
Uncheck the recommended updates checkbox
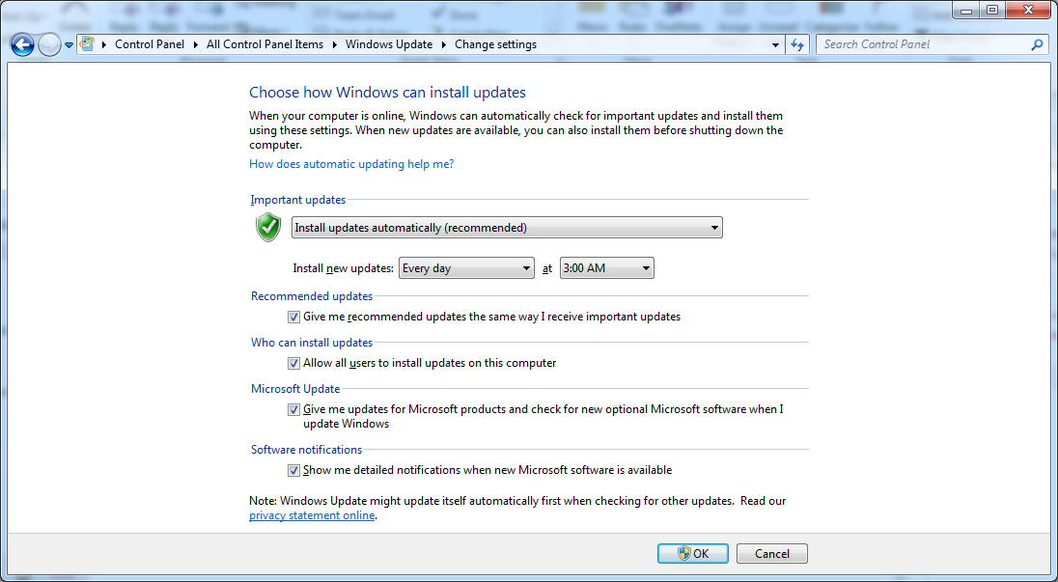coord(293,317)
